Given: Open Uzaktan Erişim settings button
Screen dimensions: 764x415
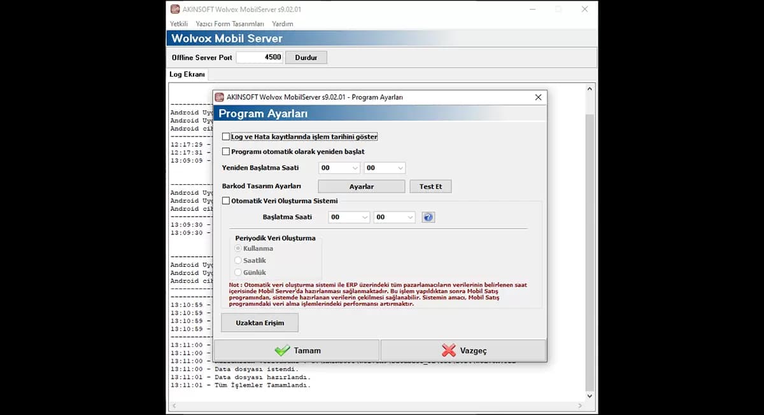Looking at the screenshot, I should [x=260, y=323].
